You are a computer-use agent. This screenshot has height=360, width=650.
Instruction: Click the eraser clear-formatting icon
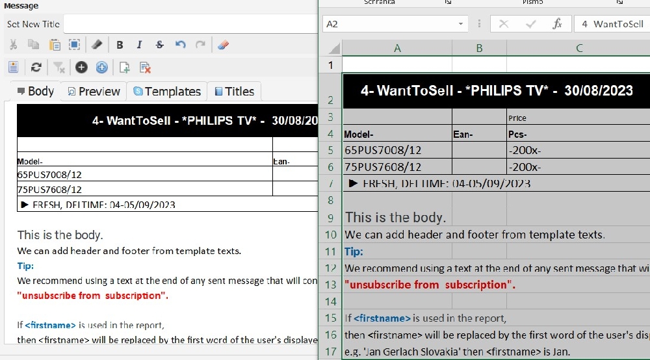(223, 45)
